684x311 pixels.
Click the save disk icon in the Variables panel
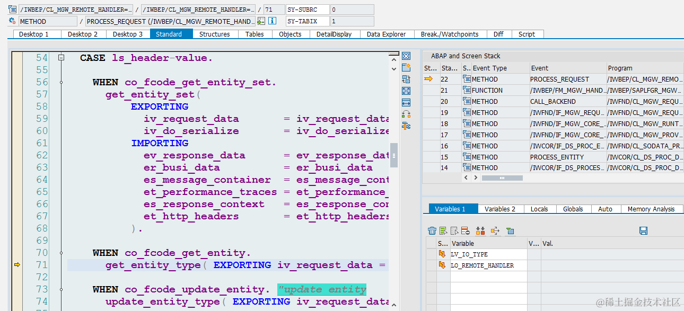(643, 230)
